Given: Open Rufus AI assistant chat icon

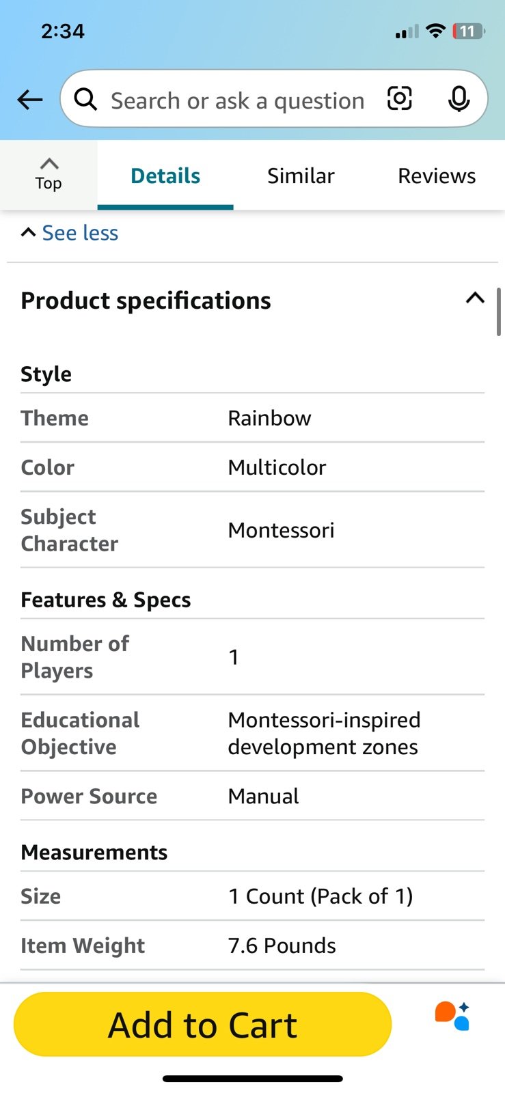Looking at the screenshot, I should click(452, 1016).
